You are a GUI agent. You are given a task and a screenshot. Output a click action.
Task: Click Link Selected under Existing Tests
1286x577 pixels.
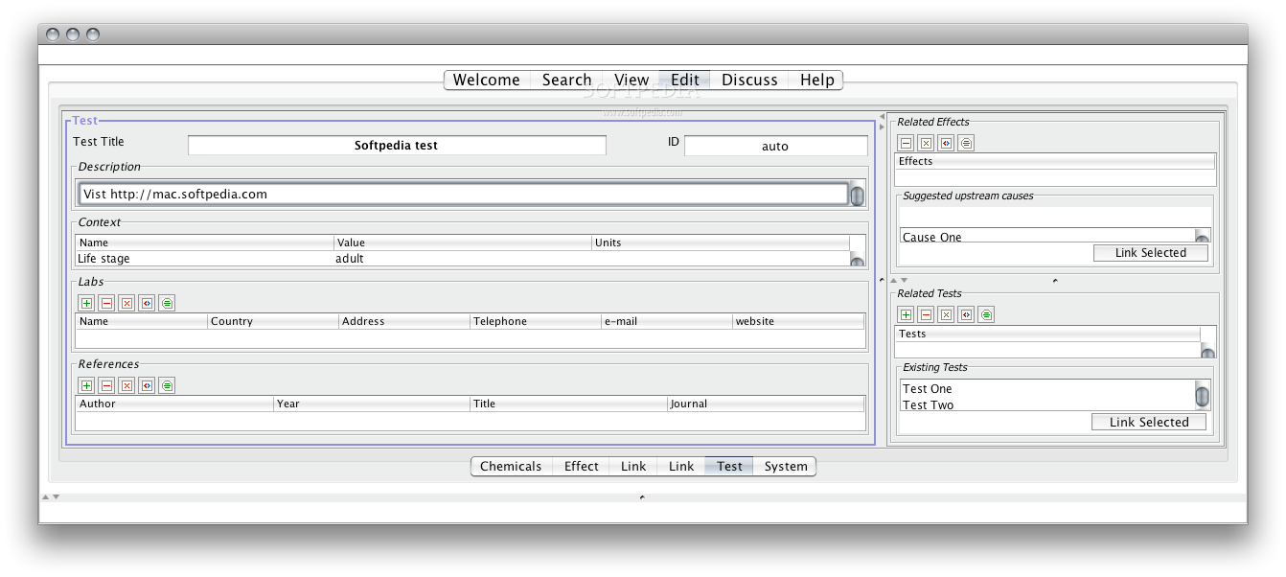point(1149,422)
